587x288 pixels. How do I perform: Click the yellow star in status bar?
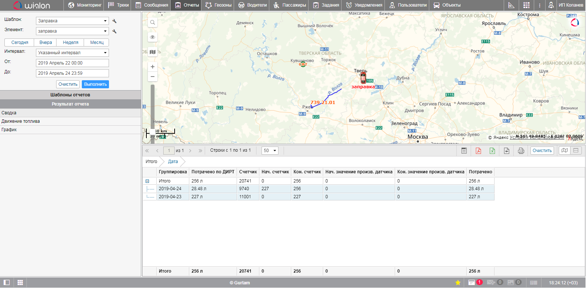point(458,283)
